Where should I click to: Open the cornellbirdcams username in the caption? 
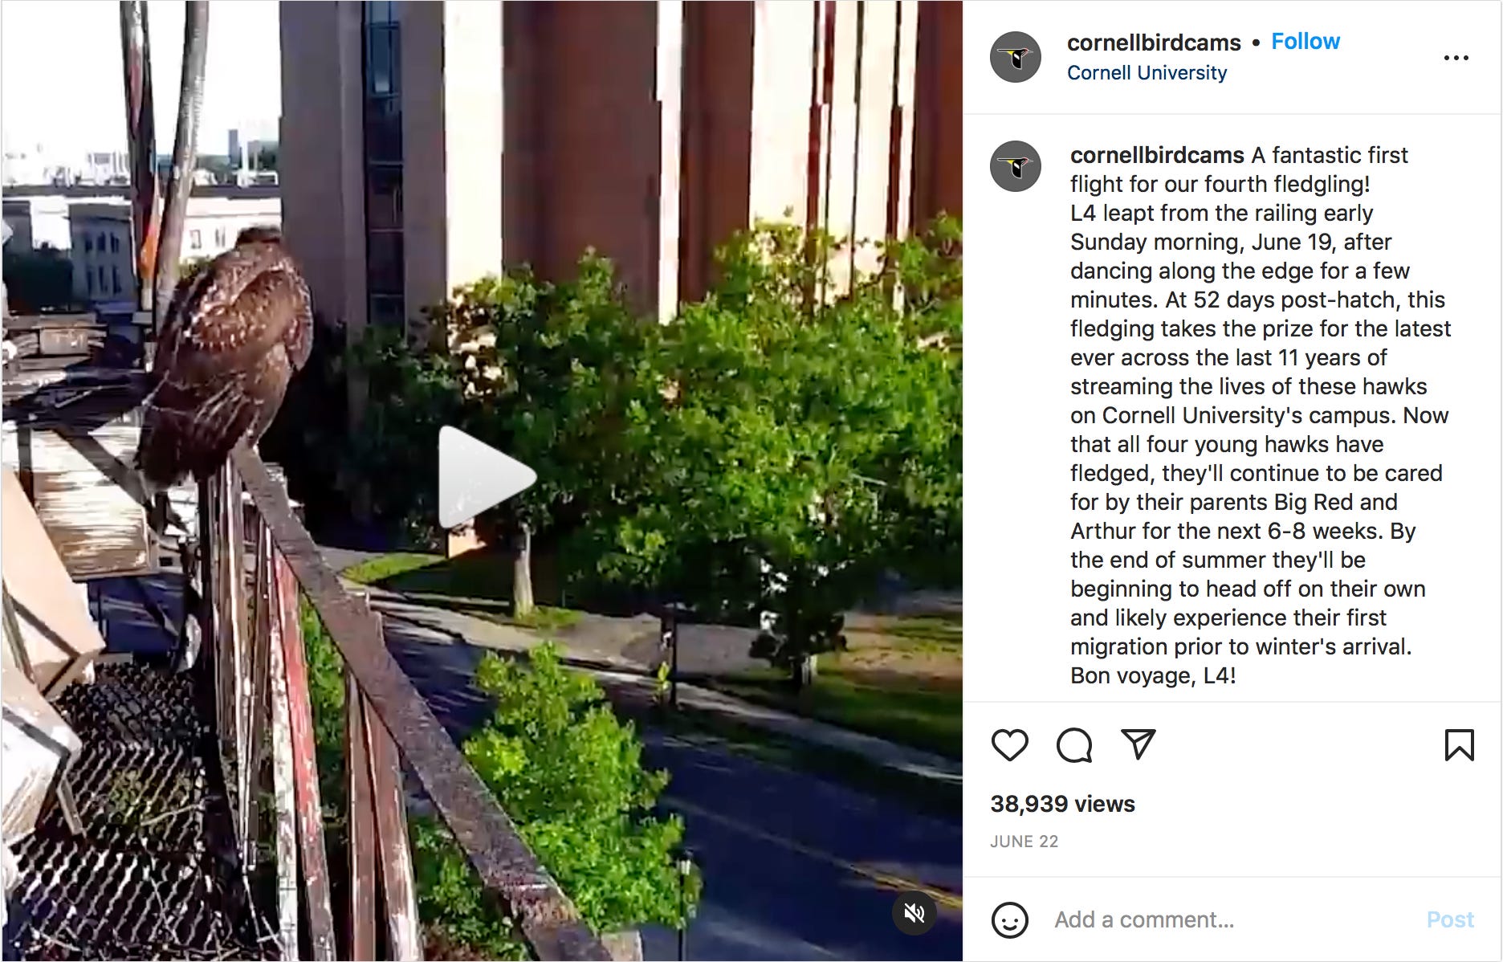[1157, 155]
